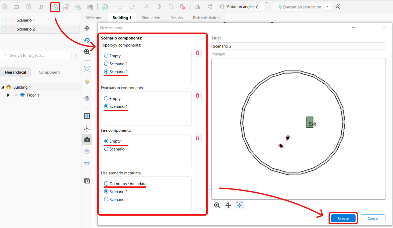Viewport: 393px width, 228px height.
Task: Click the scenario Title input field
Action: [x=298, y=46]
